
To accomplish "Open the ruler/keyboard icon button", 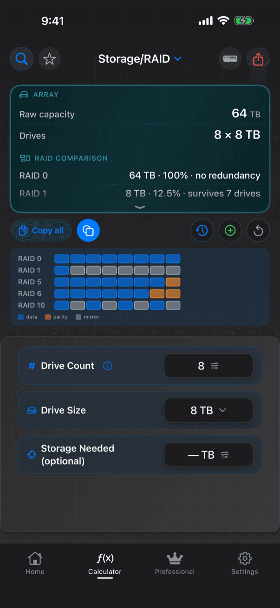I will coord(230,59).
